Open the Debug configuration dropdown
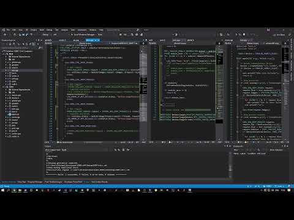Viewport: 294px width, 220px height. [x=47, y=35]
